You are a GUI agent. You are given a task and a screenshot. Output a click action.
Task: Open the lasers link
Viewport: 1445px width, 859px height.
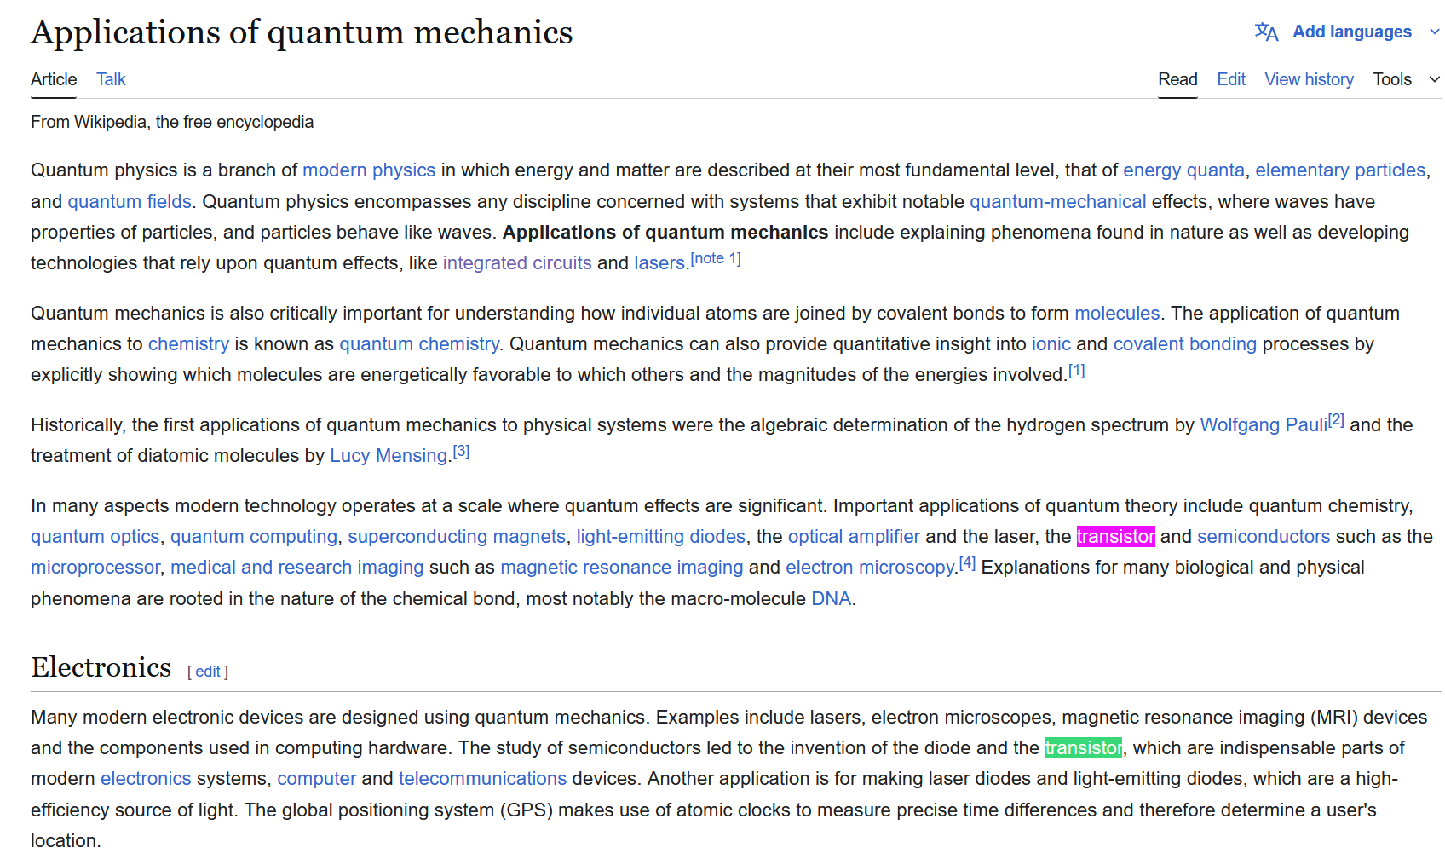(x=659, y=263)
